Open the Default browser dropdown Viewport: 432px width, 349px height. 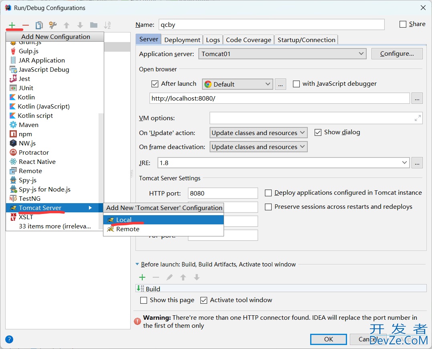tap(238, 84)
